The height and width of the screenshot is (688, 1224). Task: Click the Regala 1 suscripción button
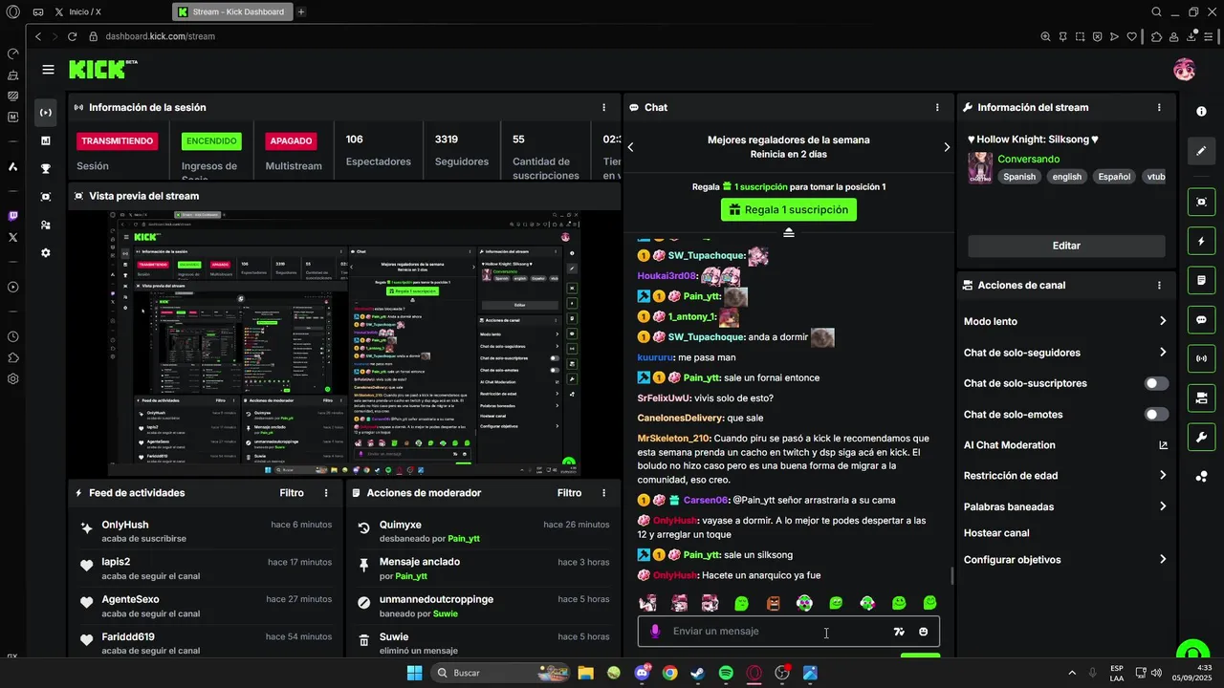pyautogui.click(x=789, y=209)
